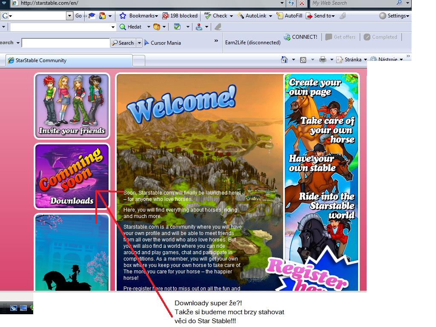The height and width of the screenshot is (327, 436).
Task: Run the ABC spell Check icon
Action: point(207,16)
